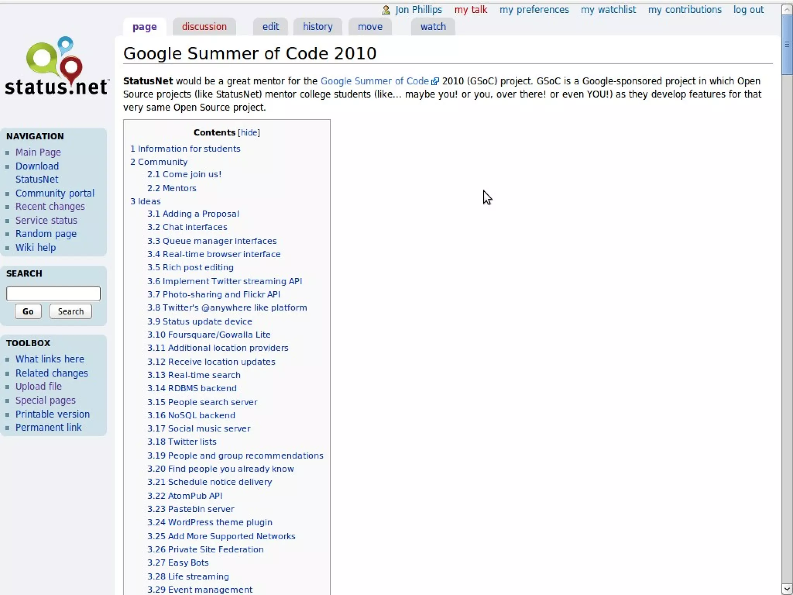Open Recent changes in the navigation
The image size is (793, 595).
[50, 206]
